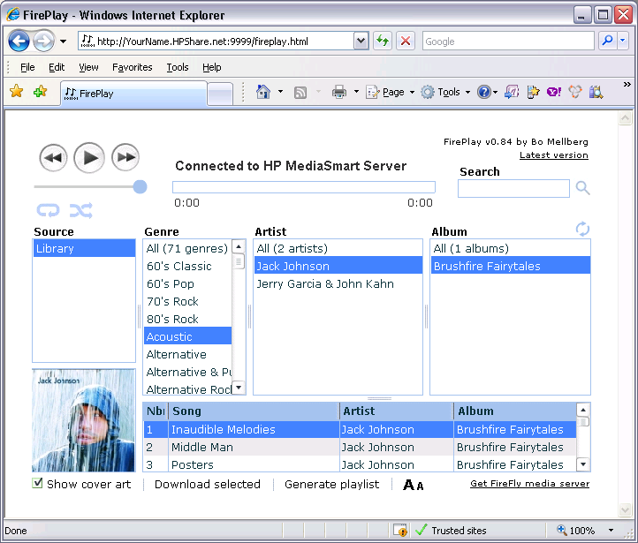Click the volume slider handle

[x=140, y=187]
